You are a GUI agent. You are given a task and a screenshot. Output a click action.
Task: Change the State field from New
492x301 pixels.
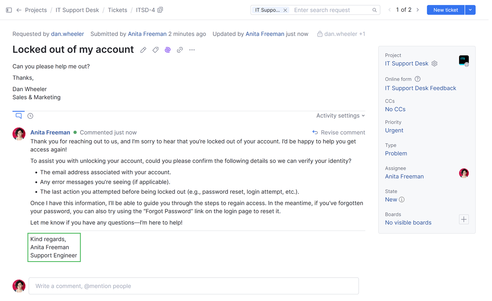coord(391,200)
